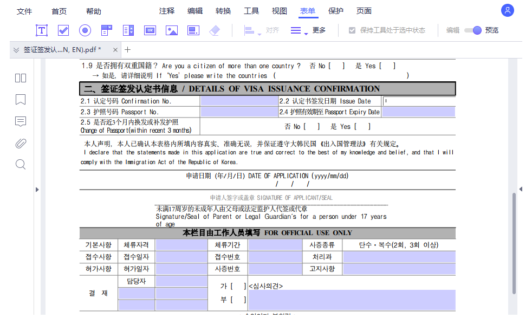Open the bookmarks panel in the sidebar
532x318 pixels.
coord(20,99)
